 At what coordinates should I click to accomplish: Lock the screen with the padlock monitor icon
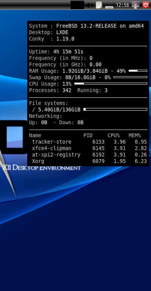136,5
